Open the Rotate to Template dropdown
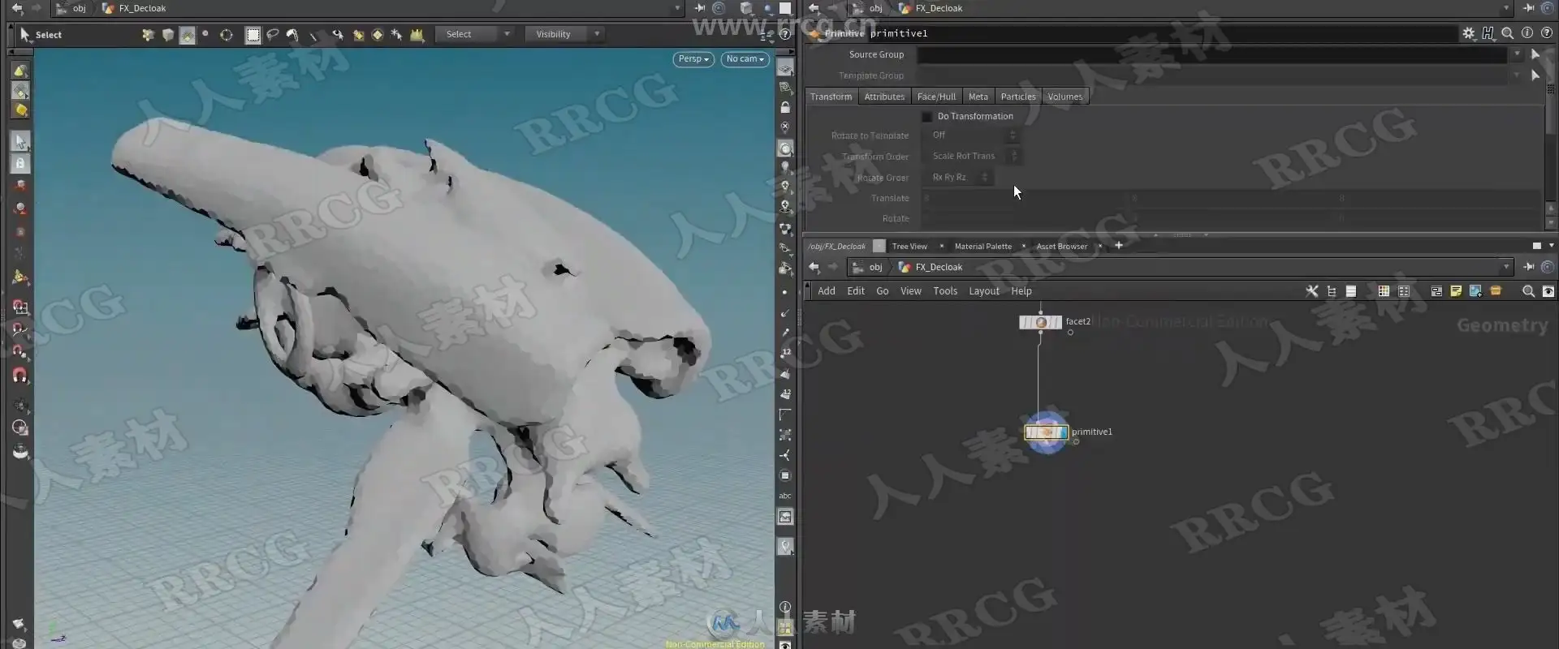 [x=971, y=135]
